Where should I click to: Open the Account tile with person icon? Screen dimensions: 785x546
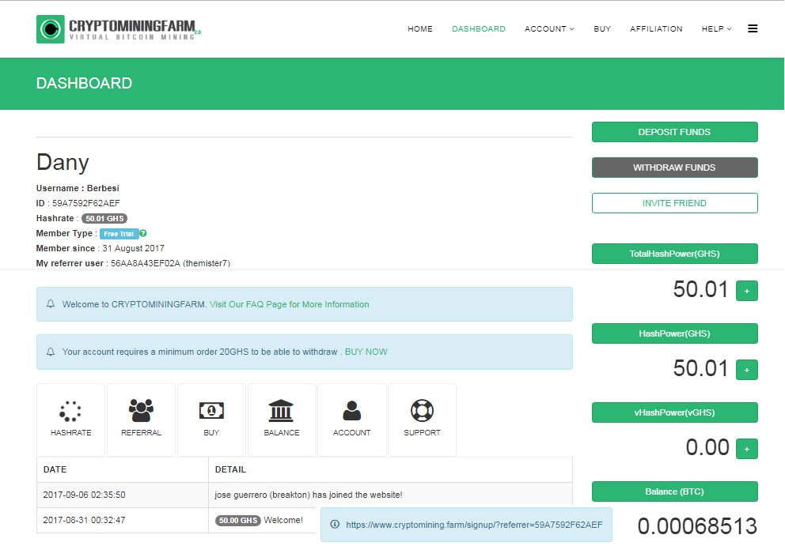352,420
